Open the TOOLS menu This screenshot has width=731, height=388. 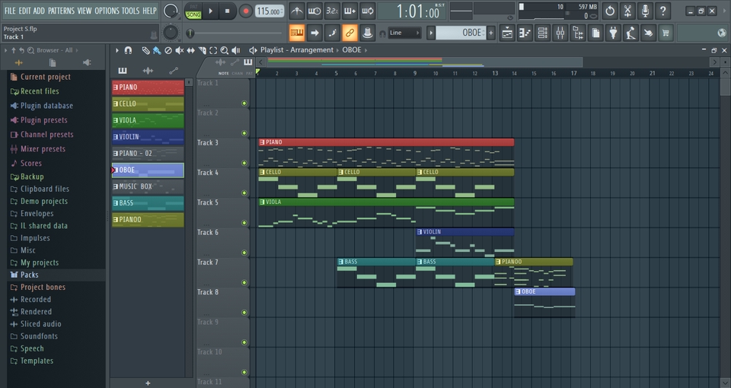click(x=130, y=10)
